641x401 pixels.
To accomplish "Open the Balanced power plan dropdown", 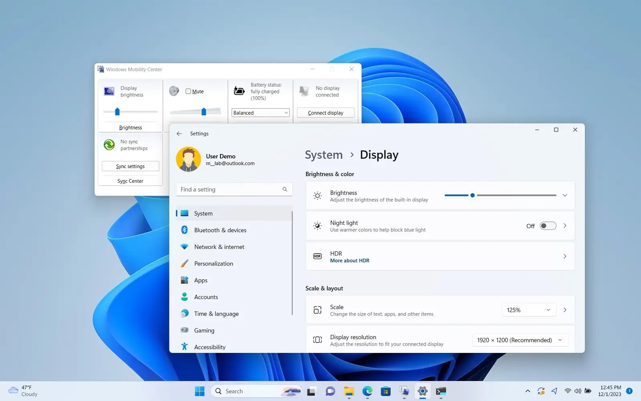I will tap(260, 113).
